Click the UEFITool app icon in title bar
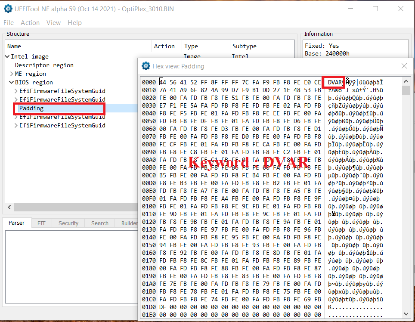 pos(8,9)
